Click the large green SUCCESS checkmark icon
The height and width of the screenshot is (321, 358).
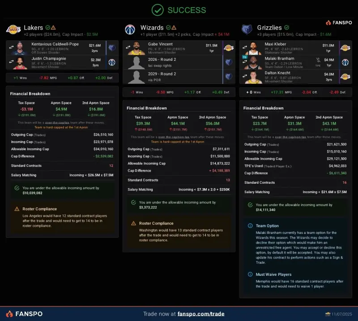click(x=158, y=10)
